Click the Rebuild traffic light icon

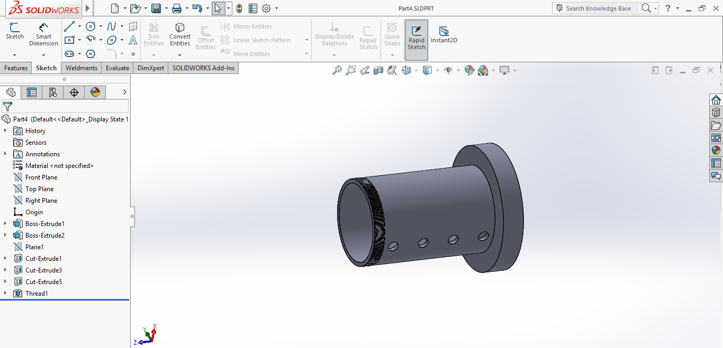[x=239, y=8]
